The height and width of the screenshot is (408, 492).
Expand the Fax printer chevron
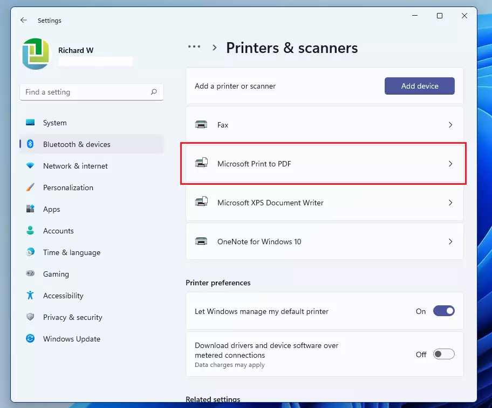point(450,125)
